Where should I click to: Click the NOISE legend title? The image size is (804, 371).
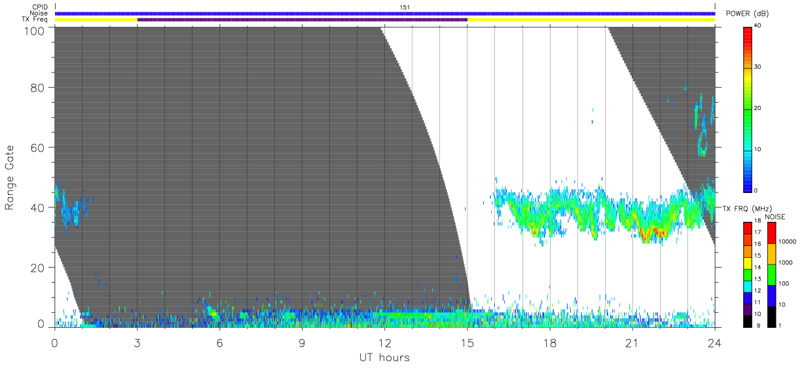coord(775,217)
